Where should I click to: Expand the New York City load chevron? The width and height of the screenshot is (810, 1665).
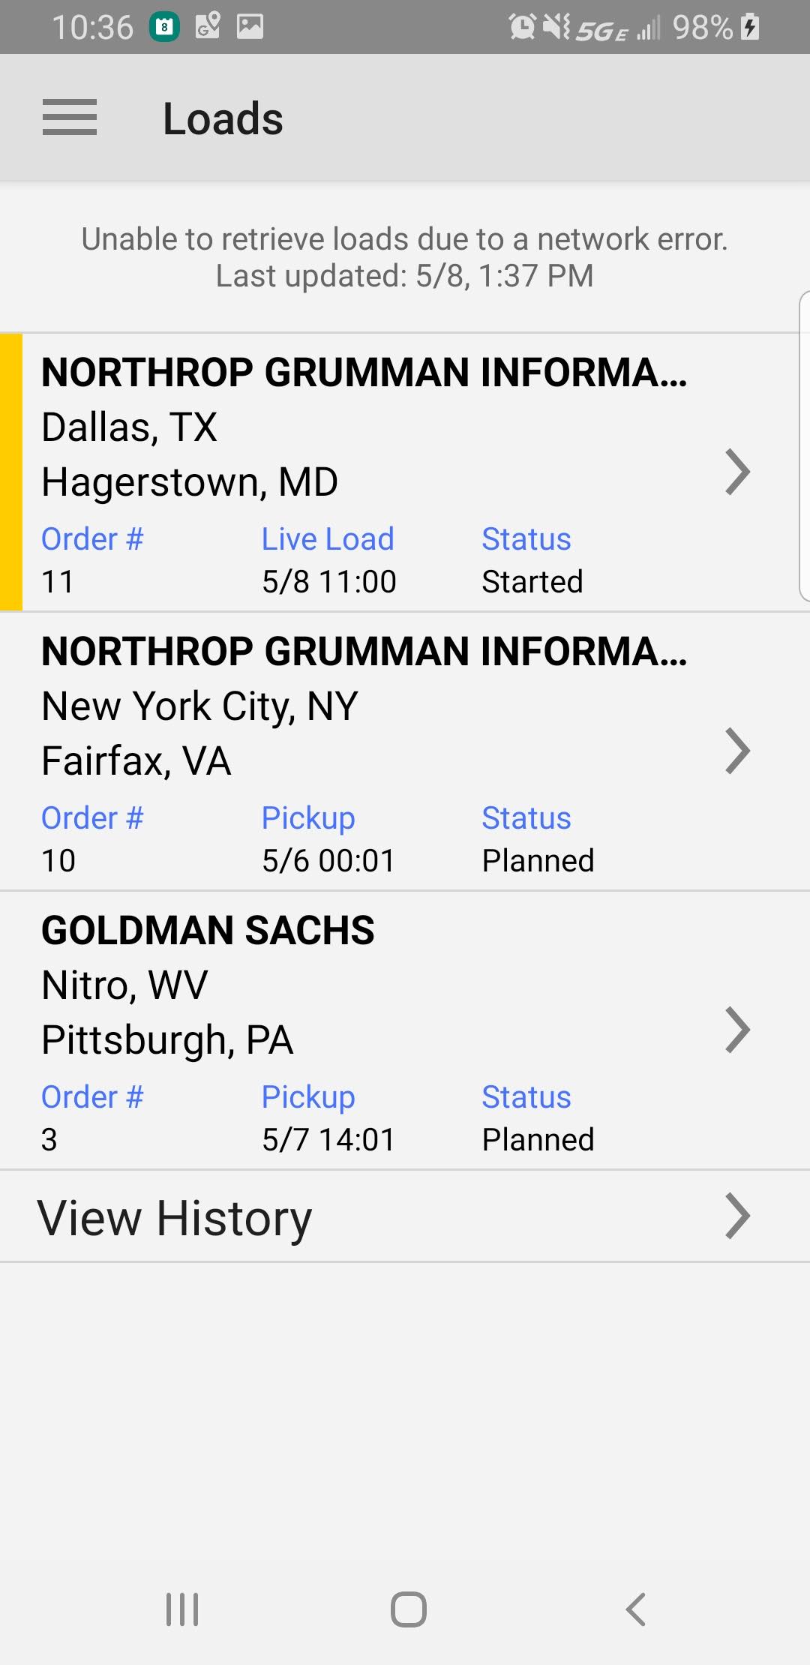point(737,751)
